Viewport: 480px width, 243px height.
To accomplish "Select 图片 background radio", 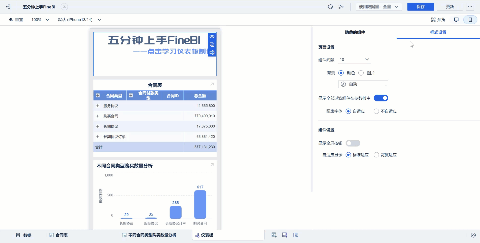I will click(361, 73).
